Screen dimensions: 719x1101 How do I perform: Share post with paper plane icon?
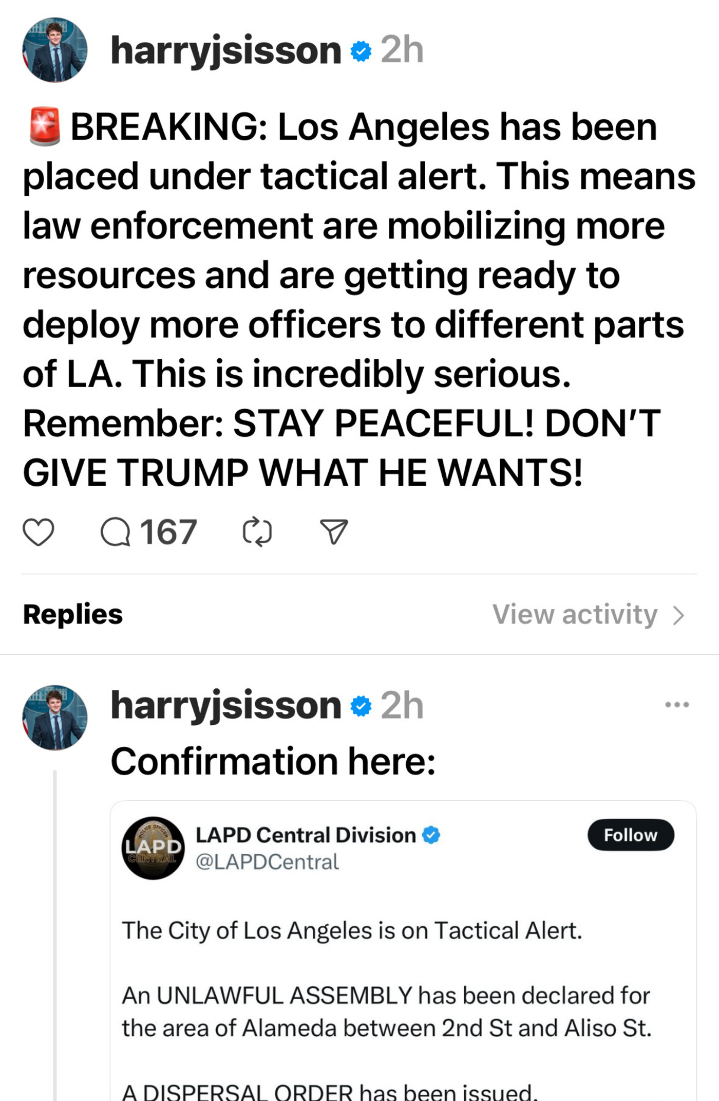click(x=334, y=532)
